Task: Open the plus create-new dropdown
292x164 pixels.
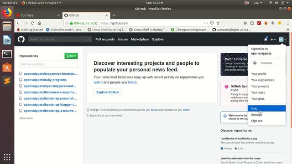Action: point(273,40)
